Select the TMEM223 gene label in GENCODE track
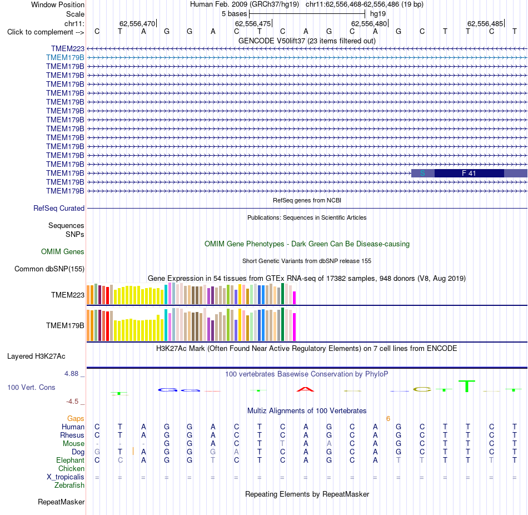Viewport: 528px width, 515px height. click(x=68, y=48)
